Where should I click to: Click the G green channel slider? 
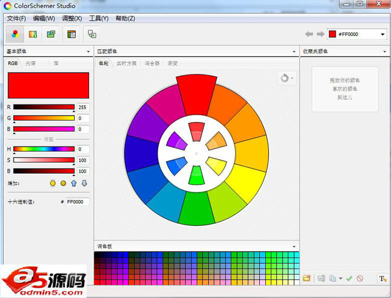click(x=44, y=118)
